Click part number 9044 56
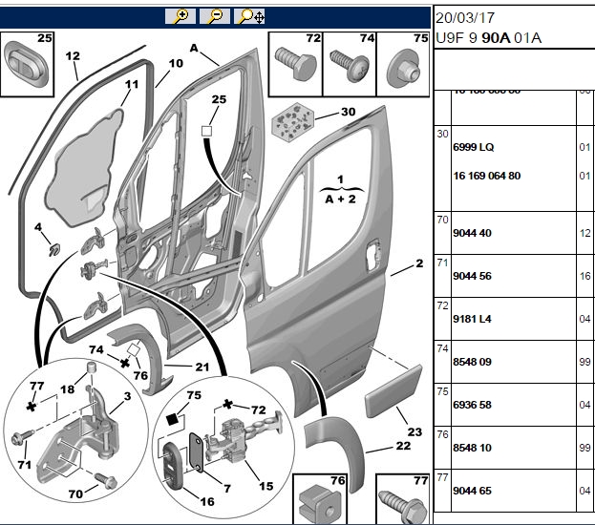This screenshot has height=525, width=595. point(472,276)
